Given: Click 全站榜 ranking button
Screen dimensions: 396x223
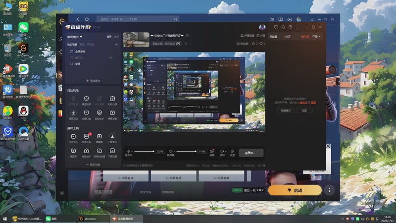Looking at the screenshot, I should [x=243, y=44].
